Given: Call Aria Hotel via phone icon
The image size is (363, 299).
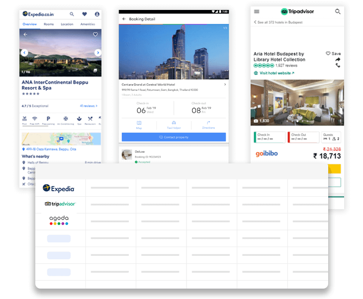Looking at the screenshot, I should [338, 66].
